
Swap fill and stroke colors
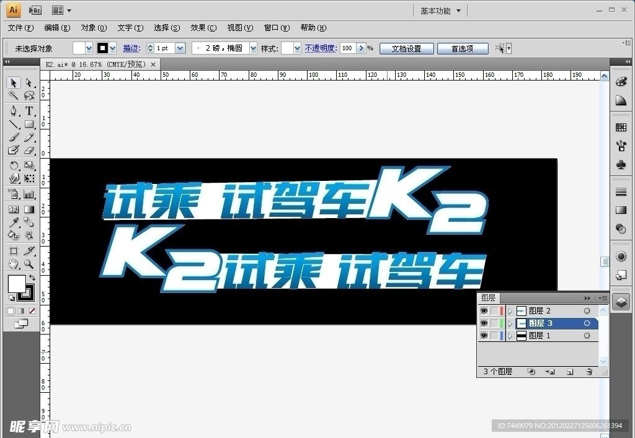32,278
